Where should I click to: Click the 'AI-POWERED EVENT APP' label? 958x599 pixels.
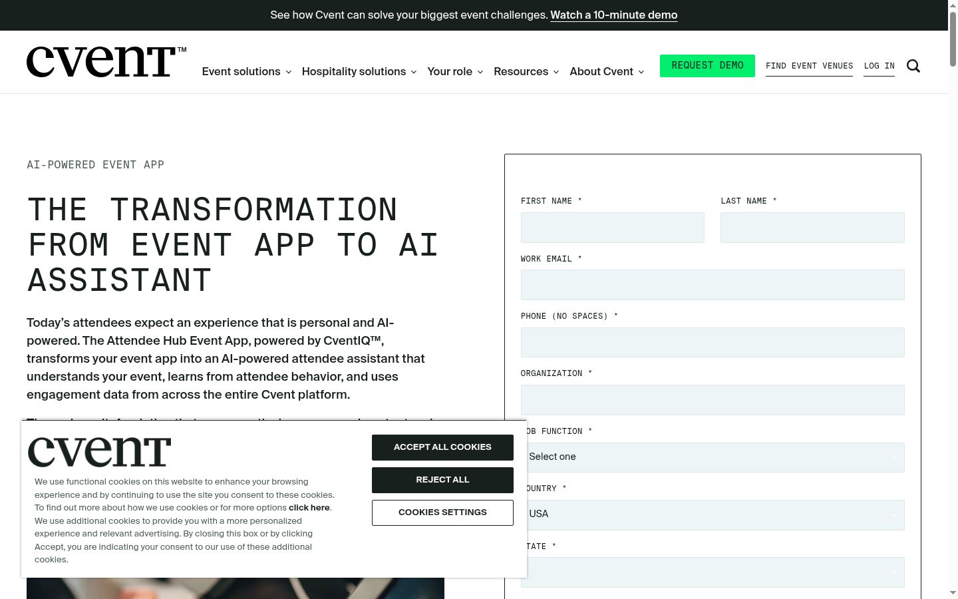coord(95,164)
